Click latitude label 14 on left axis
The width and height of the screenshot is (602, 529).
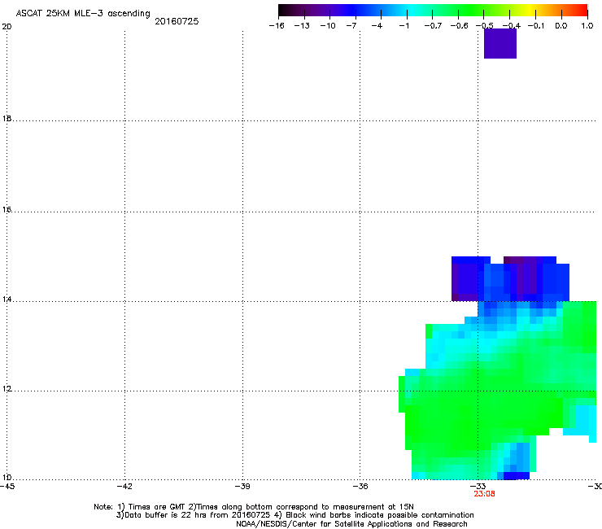(7, 299)
